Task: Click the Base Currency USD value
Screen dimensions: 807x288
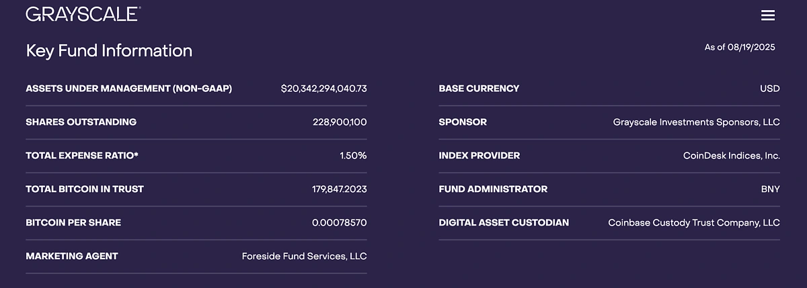Action: [x=770, y=89]
